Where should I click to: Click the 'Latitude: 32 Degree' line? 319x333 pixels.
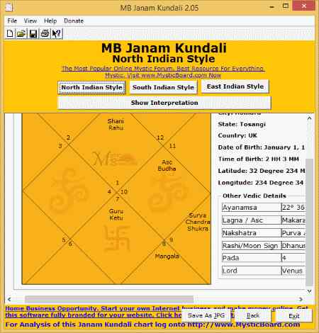tap(262, 171)
